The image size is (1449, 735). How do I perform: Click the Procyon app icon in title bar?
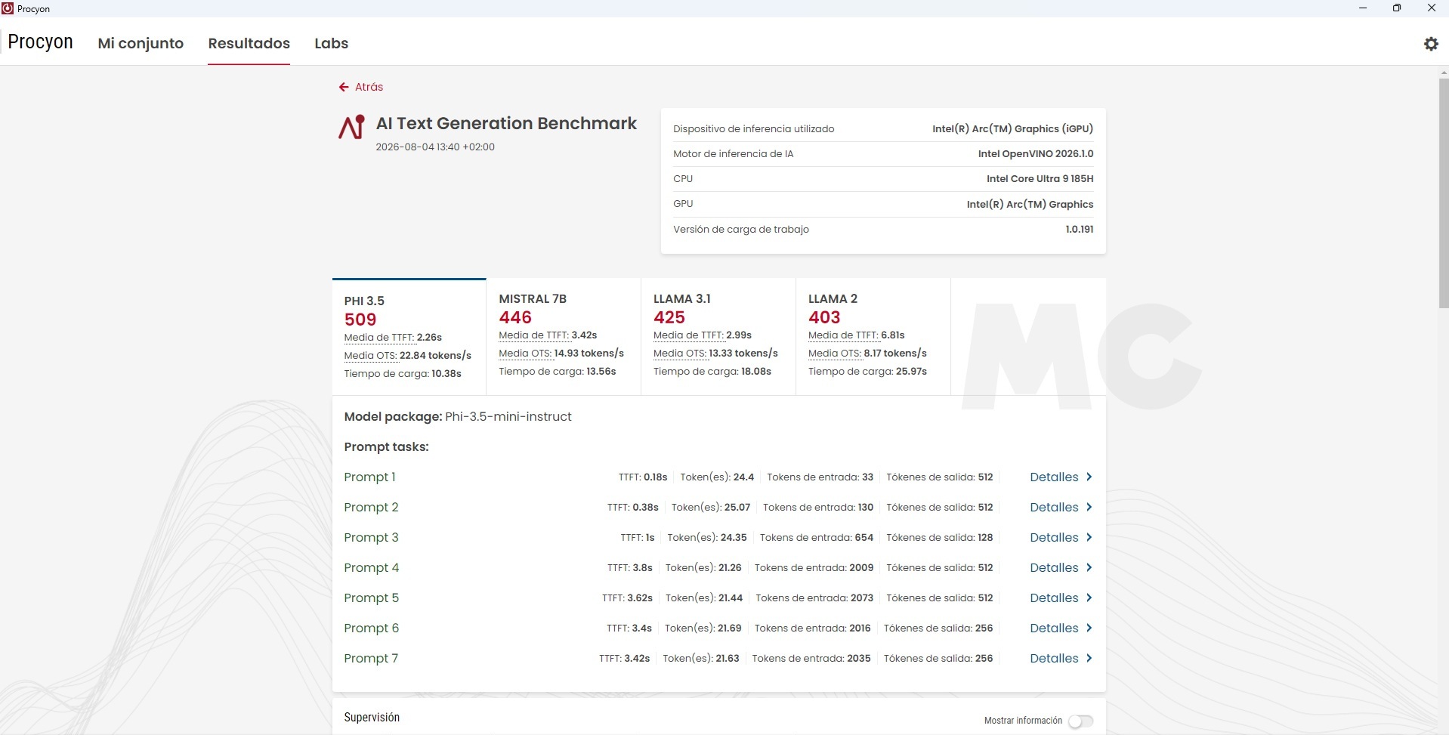[8, 8]
